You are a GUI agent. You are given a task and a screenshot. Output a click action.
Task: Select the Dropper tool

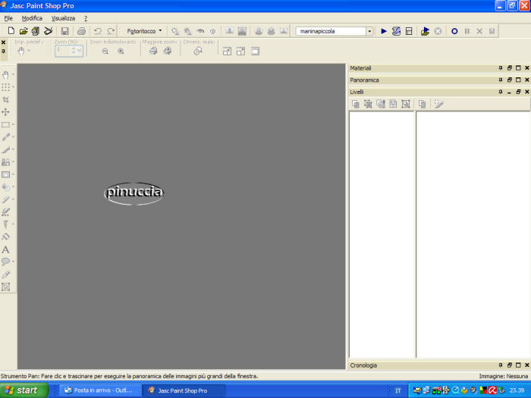coord(5,136)
